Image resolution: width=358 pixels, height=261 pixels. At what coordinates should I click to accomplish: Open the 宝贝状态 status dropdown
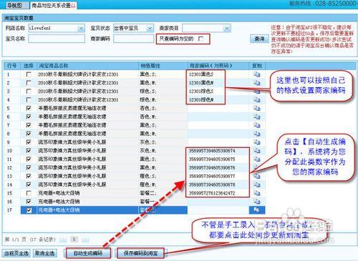(x=150, y=29)
